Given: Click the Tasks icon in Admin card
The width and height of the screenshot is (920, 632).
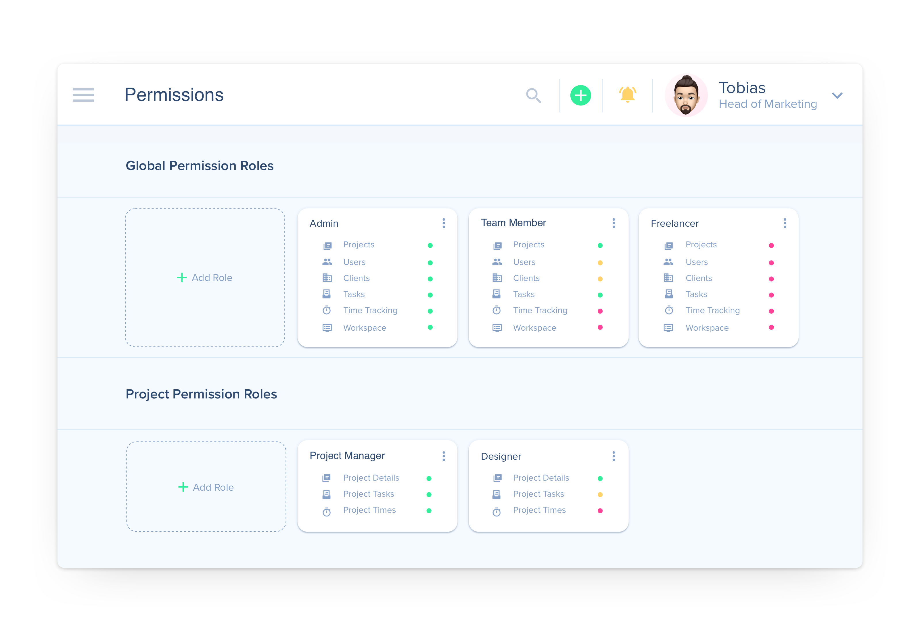Looking at the screenshot, I should pyautogui.click(x=327, y=294).
